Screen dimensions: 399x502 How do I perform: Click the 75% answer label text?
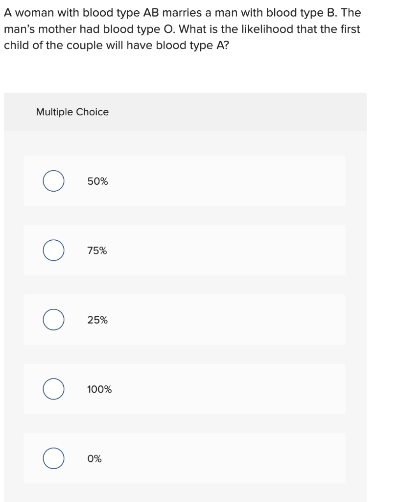(96, 251)
